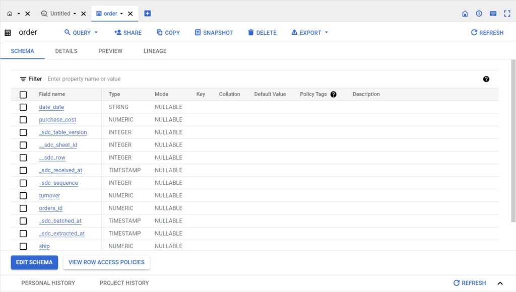Click the table icon beside order title
The width and height of the screenshot is (516, 292).
8,33
